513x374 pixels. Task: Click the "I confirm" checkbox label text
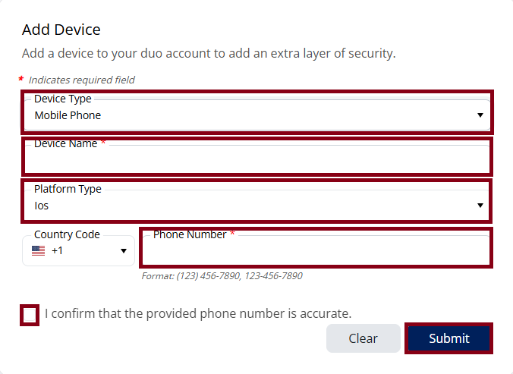coord(197,313)
